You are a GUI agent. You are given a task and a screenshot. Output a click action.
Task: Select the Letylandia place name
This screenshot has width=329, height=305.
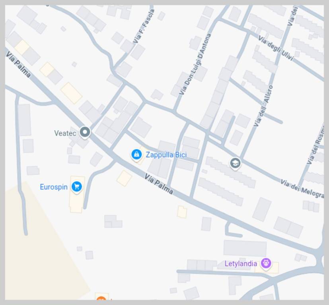pos(241,264)
